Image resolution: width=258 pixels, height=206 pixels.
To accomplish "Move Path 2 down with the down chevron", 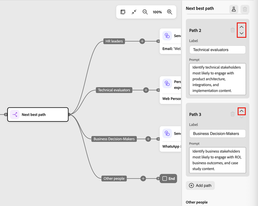I will click(241, 33).
